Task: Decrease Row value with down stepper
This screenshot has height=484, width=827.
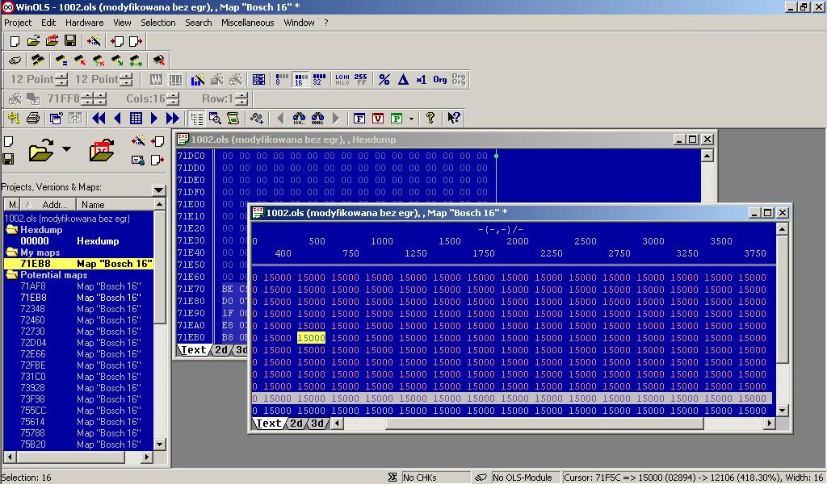Action: click(x=241, y=102)
